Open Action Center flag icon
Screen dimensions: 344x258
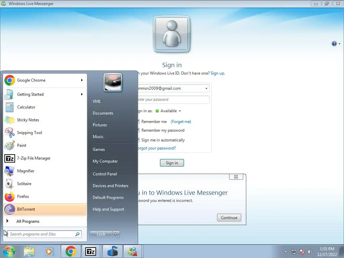tap(302, 252)
